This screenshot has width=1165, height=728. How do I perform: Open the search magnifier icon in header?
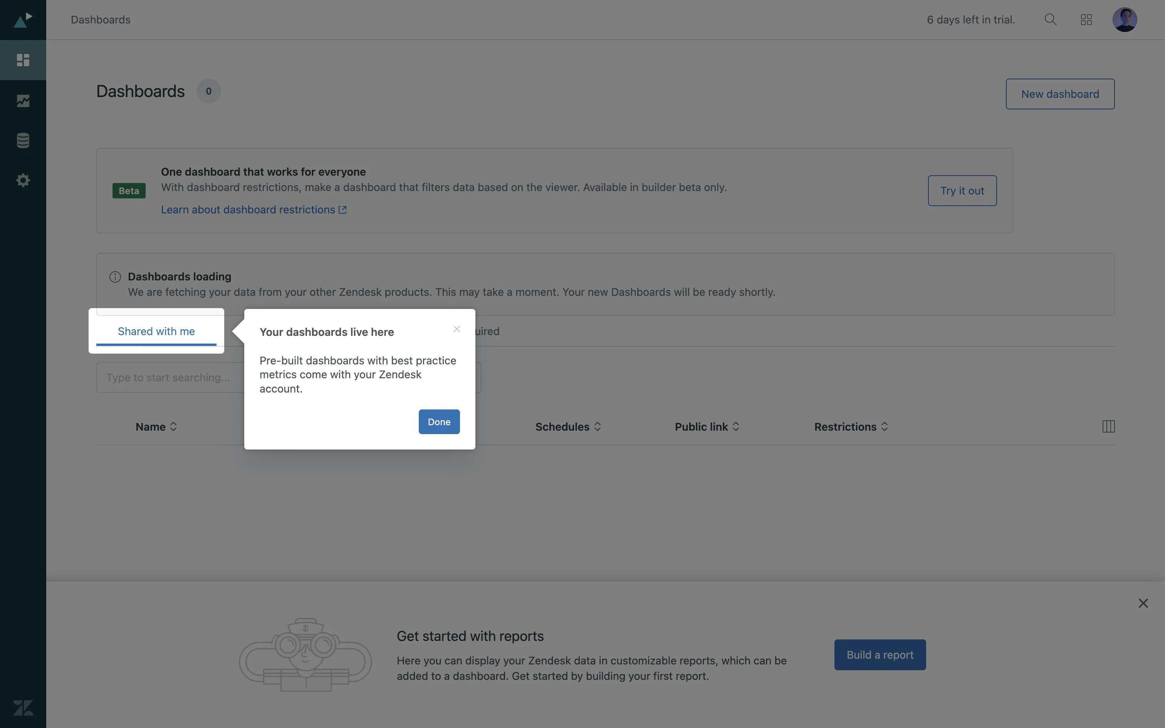[x=1051, y=20]
